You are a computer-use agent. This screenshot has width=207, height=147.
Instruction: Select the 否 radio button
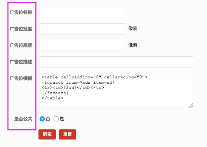[42, 119]
